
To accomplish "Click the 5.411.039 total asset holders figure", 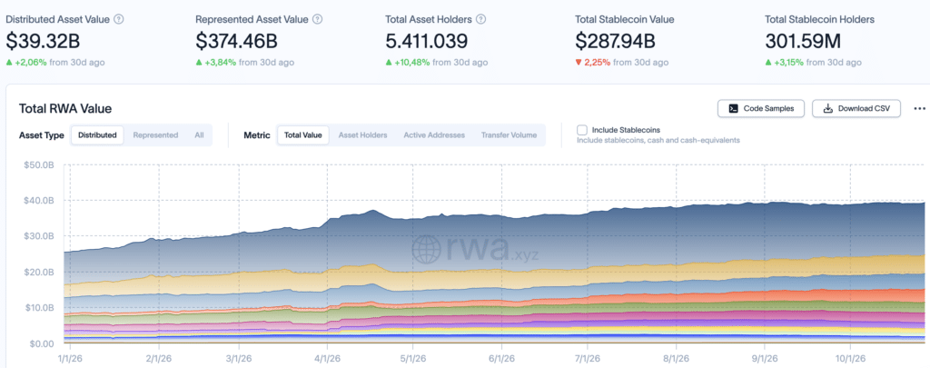I will point(427,41).
